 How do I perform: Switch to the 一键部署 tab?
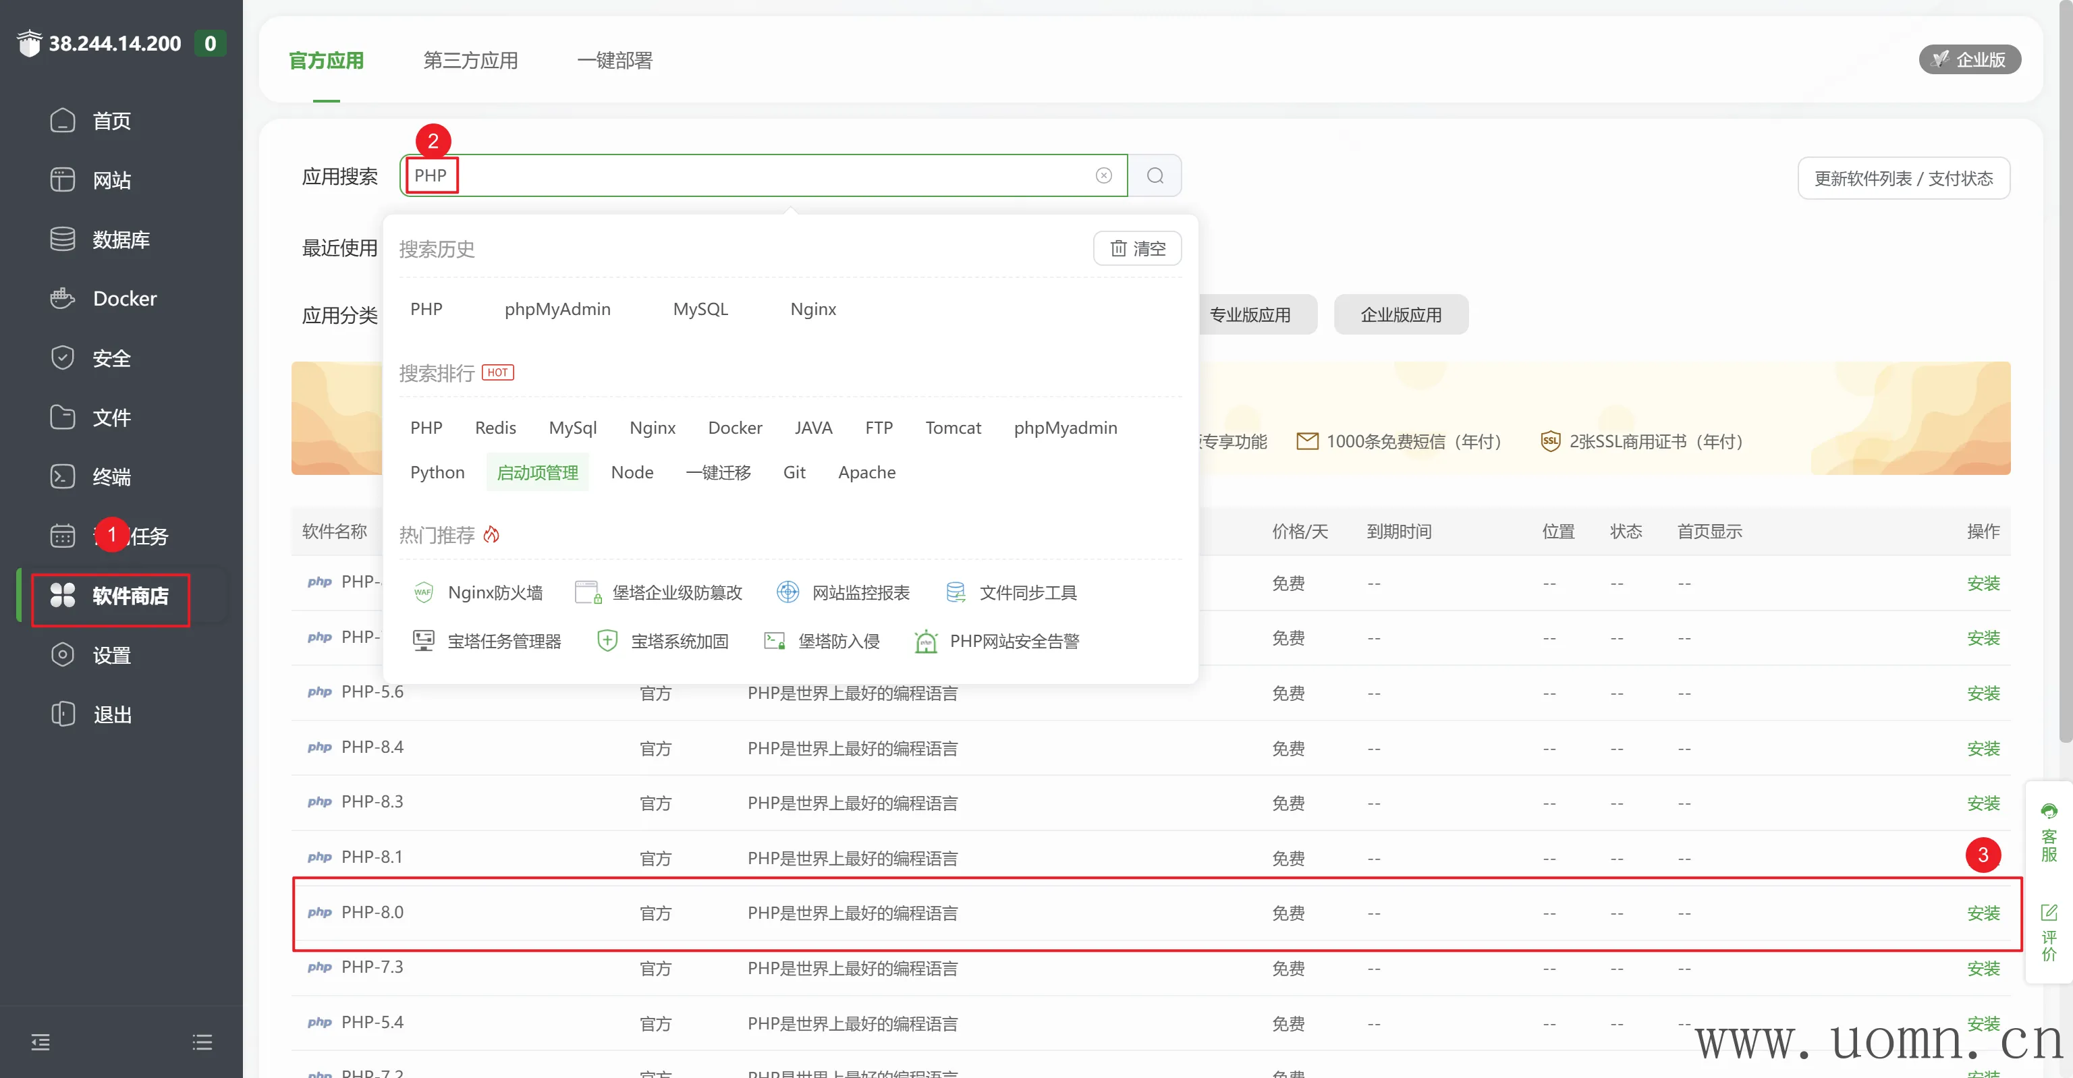pos(614,60)
